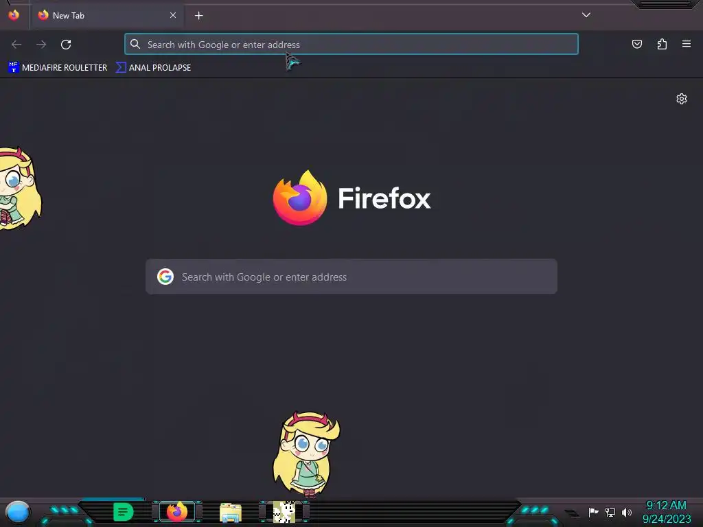703x527 pixels.
Task: Click the magnifier icon in address bar
Action: coord(135,44)
